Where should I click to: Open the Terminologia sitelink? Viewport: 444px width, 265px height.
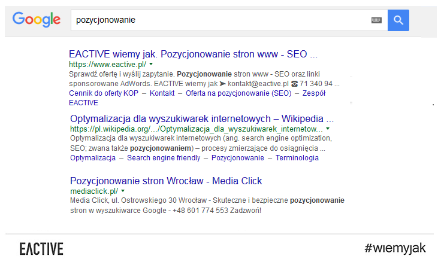tap(297, 157)
